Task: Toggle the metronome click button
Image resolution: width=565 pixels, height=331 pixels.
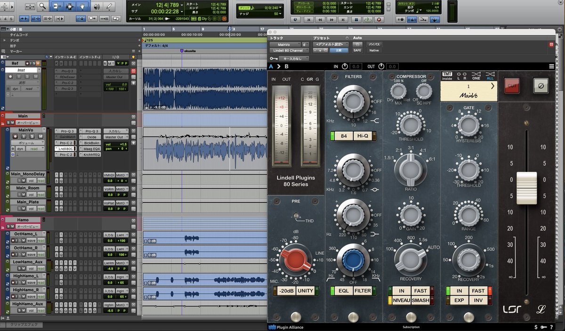Action: click(412, 20)
